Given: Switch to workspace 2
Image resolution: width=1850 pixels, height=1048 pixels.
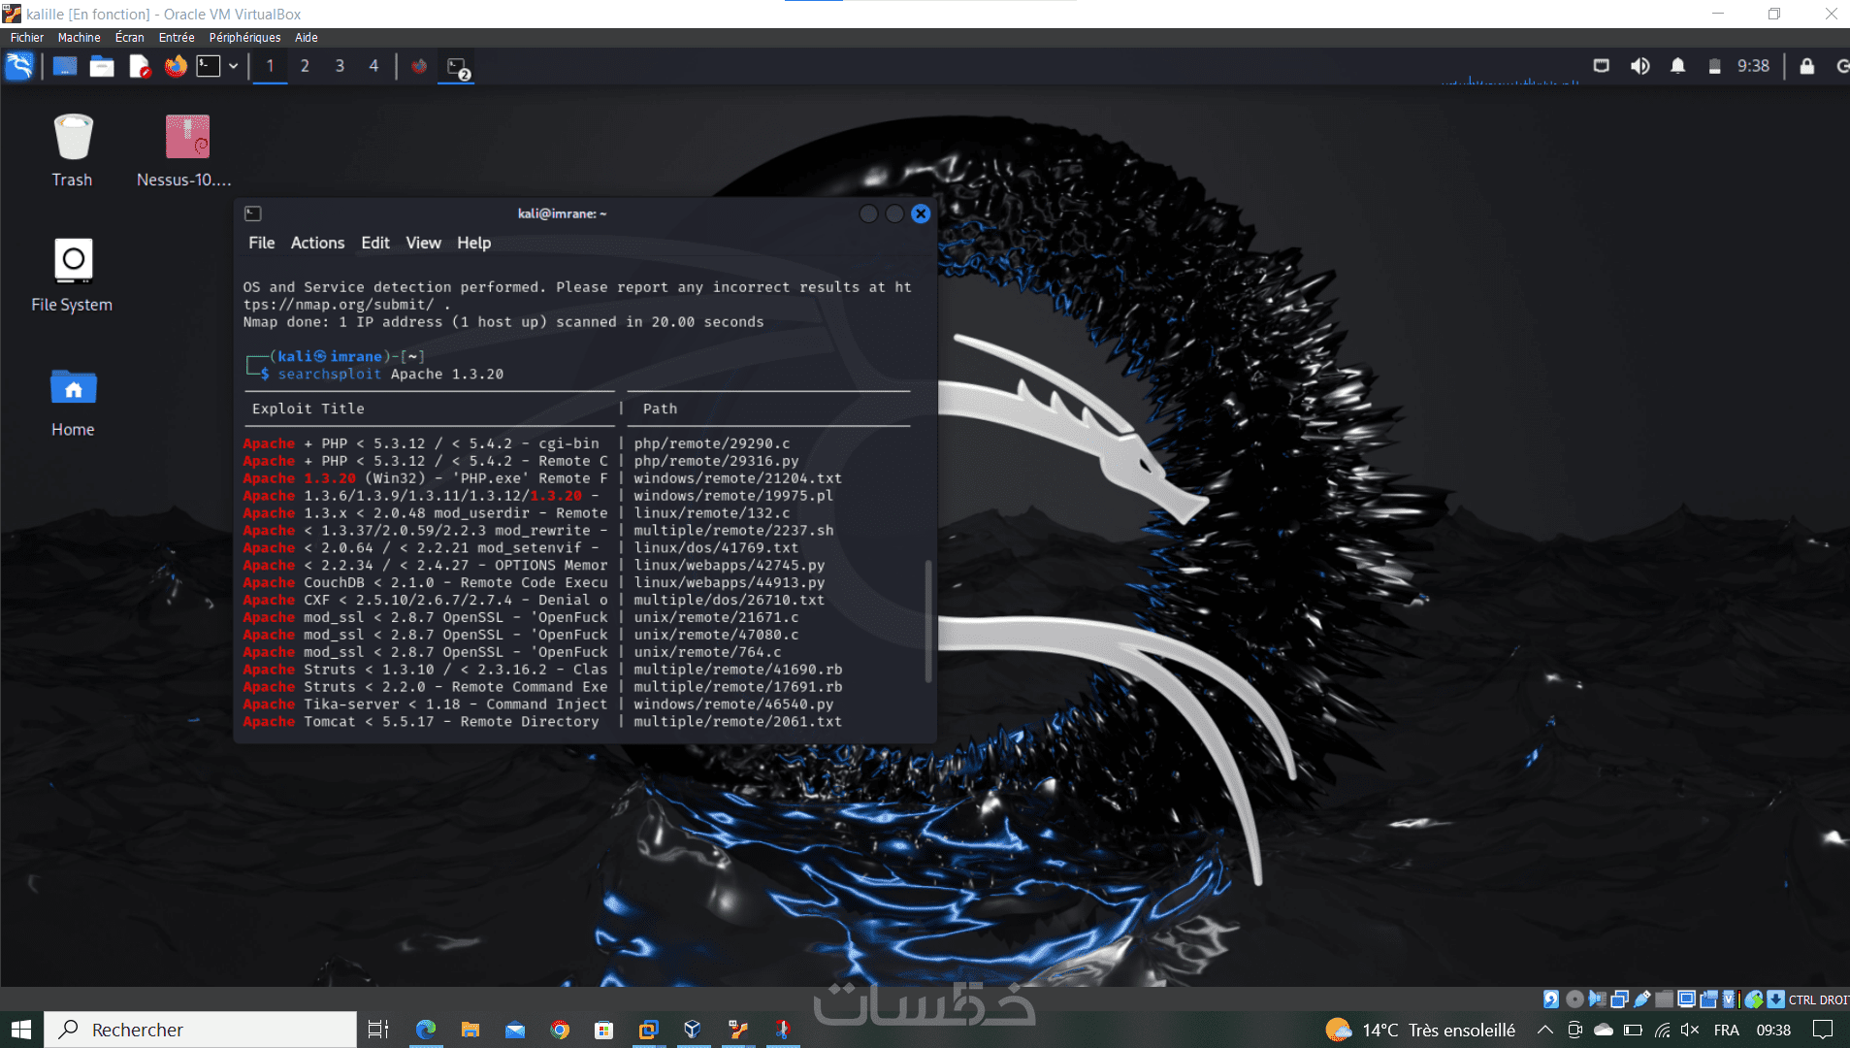Looking at the screenshot, I should [x=305, y=66].
